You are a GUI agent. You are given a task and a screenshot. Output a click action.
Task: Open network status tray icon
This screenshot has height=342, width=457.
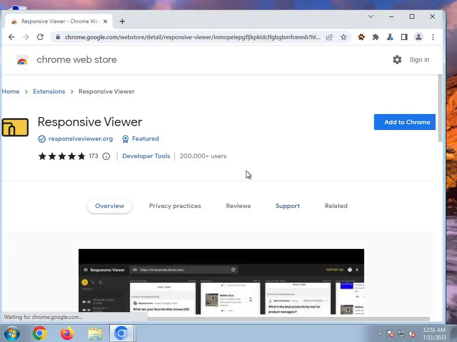point(401,334)
